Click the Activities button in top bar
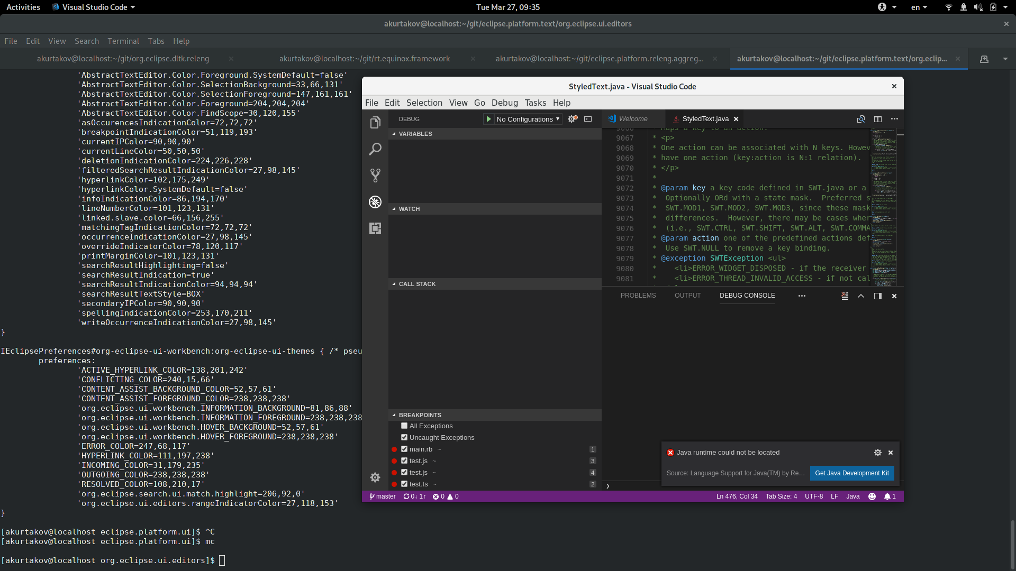The height and width of the screenshot is (571, 1016). (23, 7)
